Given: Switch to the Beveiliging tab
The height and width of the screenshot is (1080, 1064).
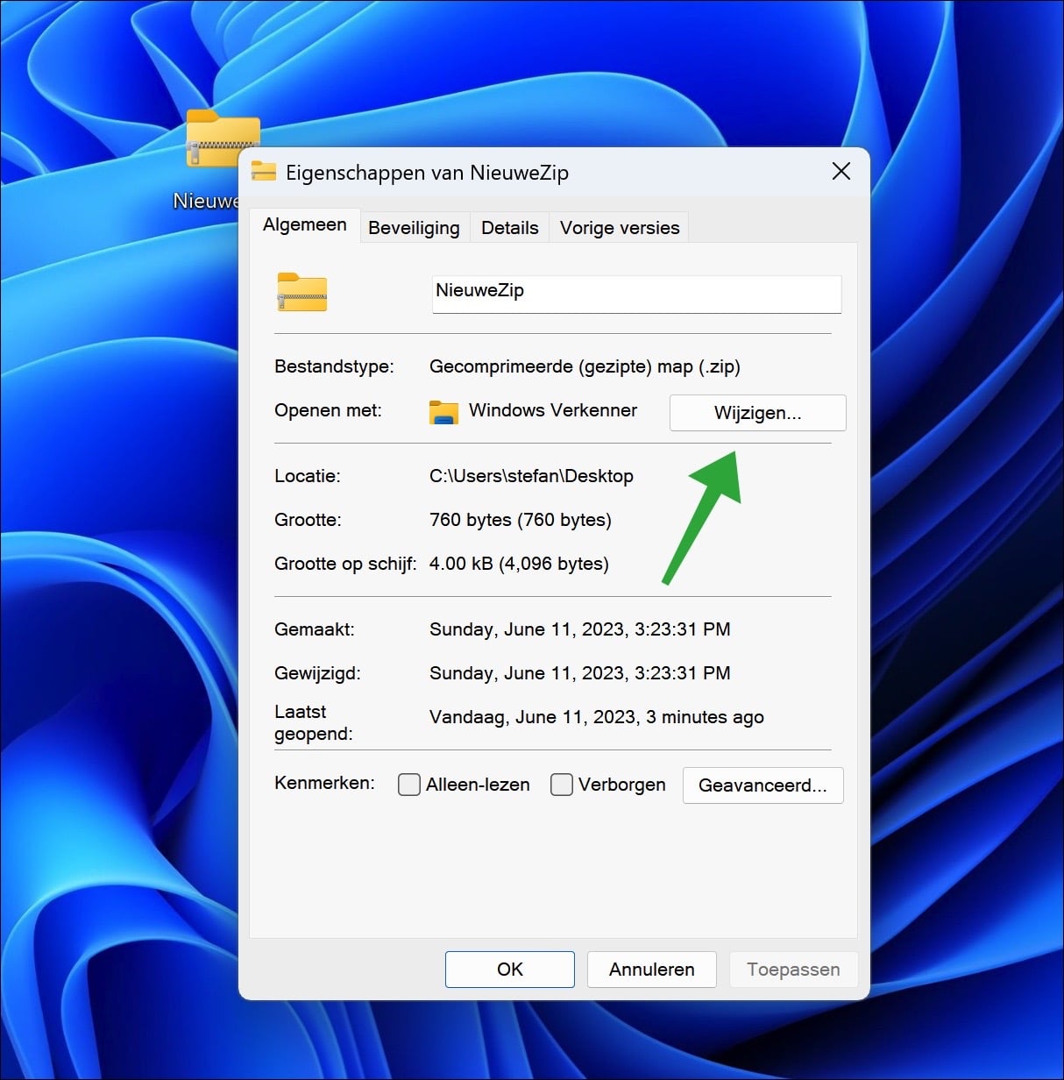Looking at the screenshot, I should (414, 227).
